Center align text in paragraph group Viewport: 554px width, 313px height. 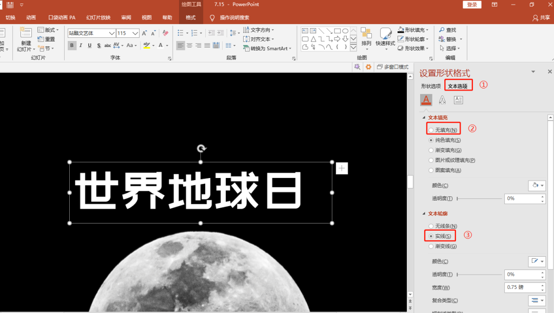pos(189,46)
